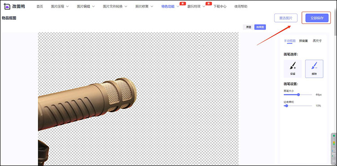Click the 重选图片 reselect image button
The width and height of the screenshot is (337, 166).
coord(286,18)
